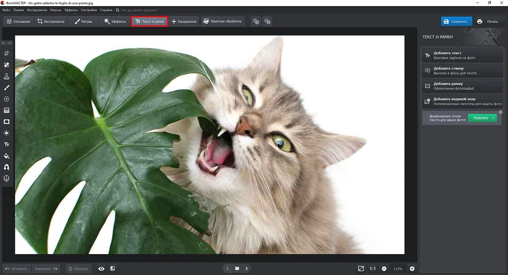Select the clone stamp tool
This screenshot has height=275, width=508.
coord(7,76)
